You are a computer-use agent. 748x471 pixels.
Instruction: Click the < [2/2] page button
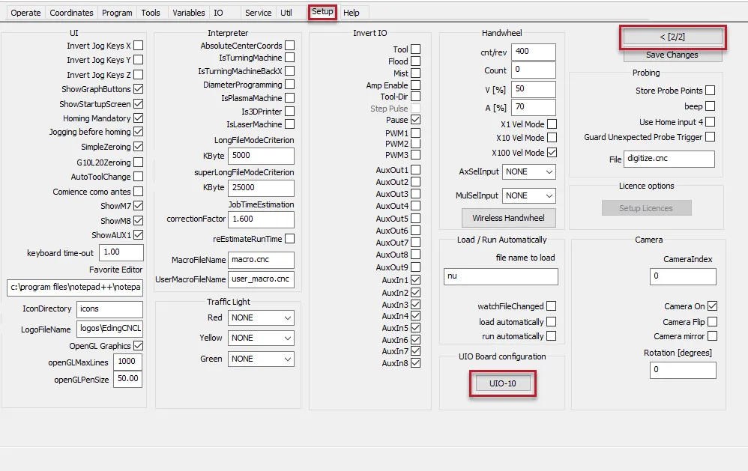coord(672,37)
